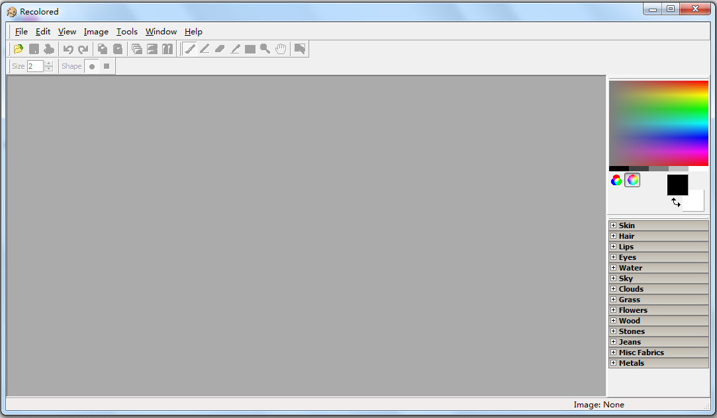Click the Undo arrow icon
The image size is (717, 418).
click(x=68, y=48)
